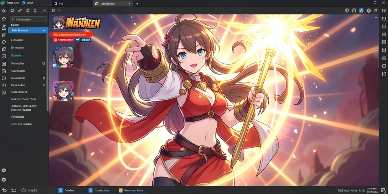Click the red banner under the game logo
The image size is (388, 194).
(71, 34)
